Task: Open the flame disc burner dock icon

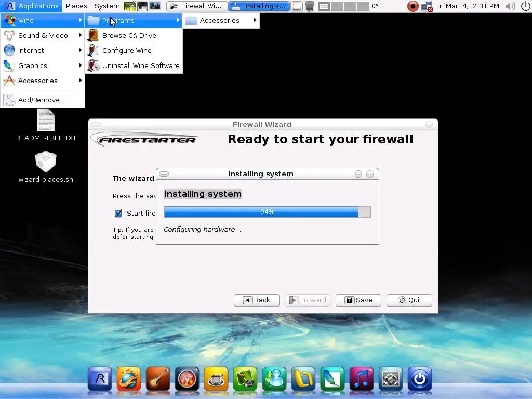Action: click(187, 378)
